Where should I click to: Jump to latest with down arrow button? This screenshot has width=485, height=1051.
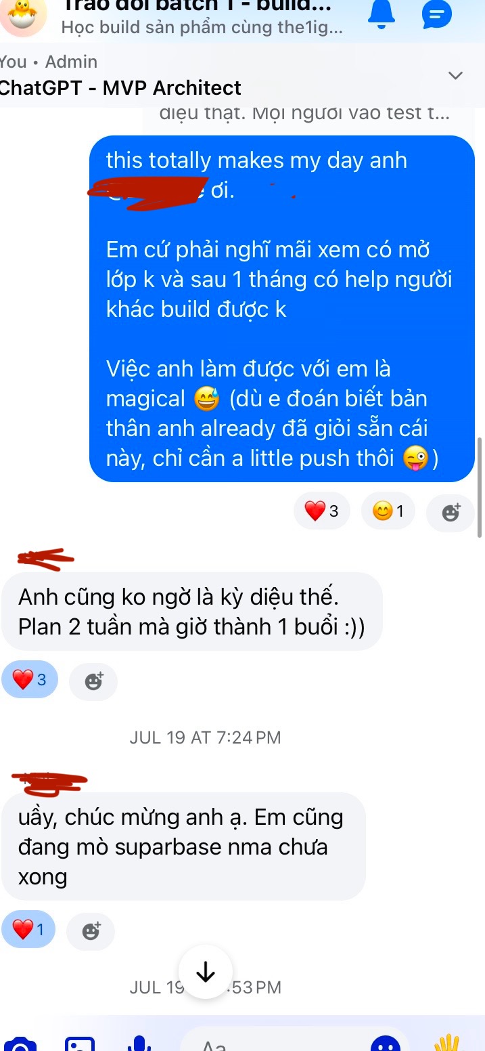[206, 972]
